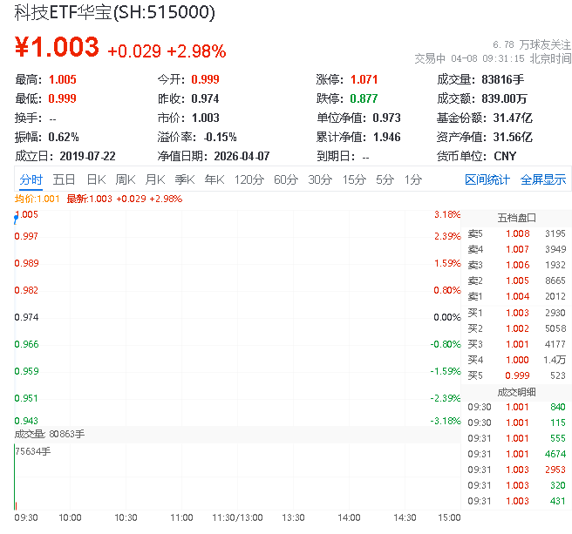
Task: Click the change percent +2.98% in header
Action: (x=196, y=51)
